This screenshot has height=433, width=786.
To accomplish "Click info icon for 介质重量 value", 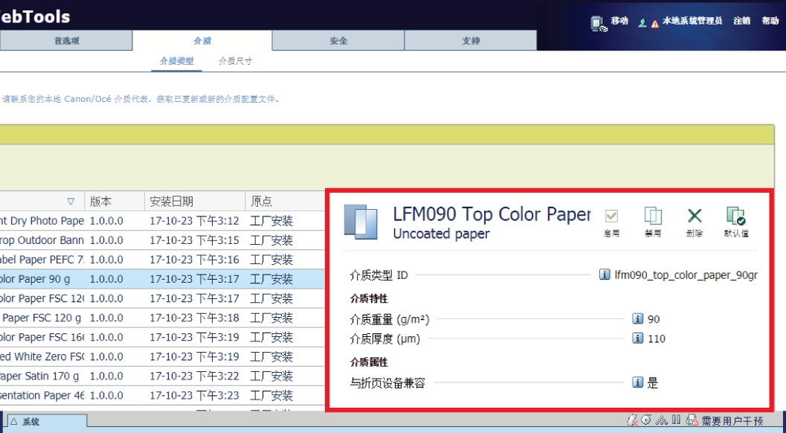I will [637, 318].
